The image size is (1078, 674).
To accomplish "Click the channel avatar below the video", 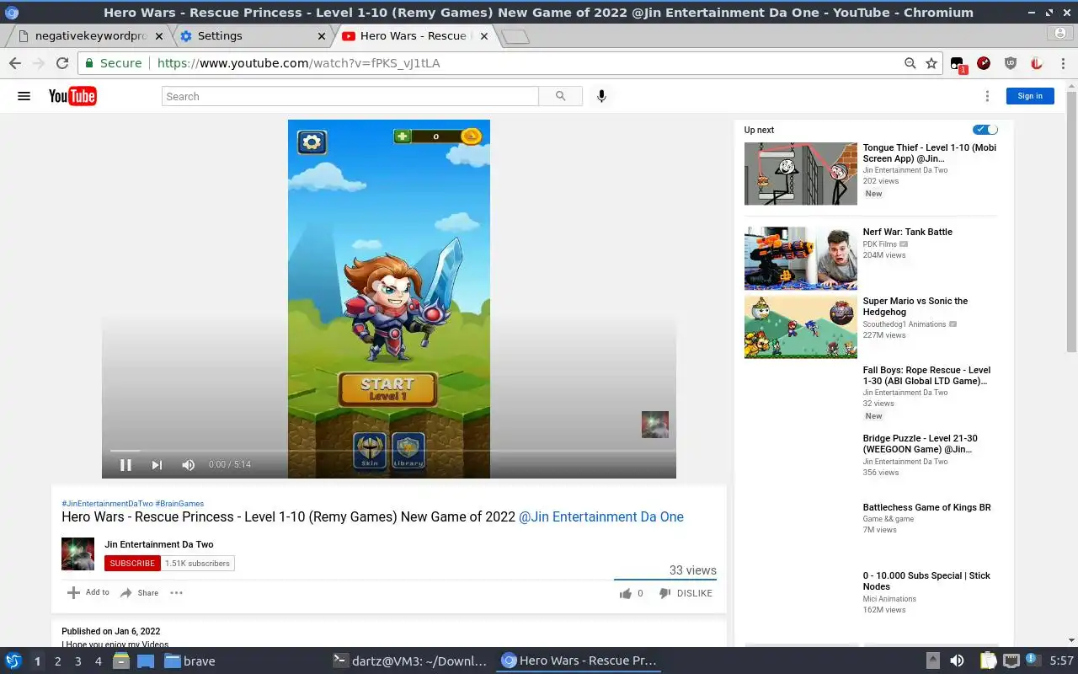I will [77, 554].
